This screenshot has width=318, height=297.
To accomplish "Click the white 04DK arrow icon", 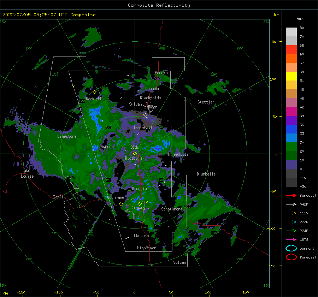I will point(291,204).
